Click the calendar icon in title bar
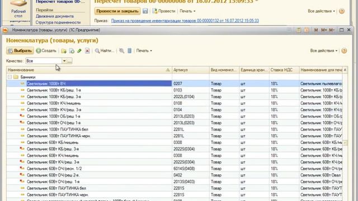This screenshot has height=201, width=358. [x=307, y=30]
